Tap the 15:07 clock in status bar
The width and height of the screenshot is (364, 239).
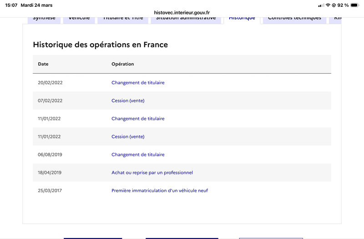pos(11,5)
